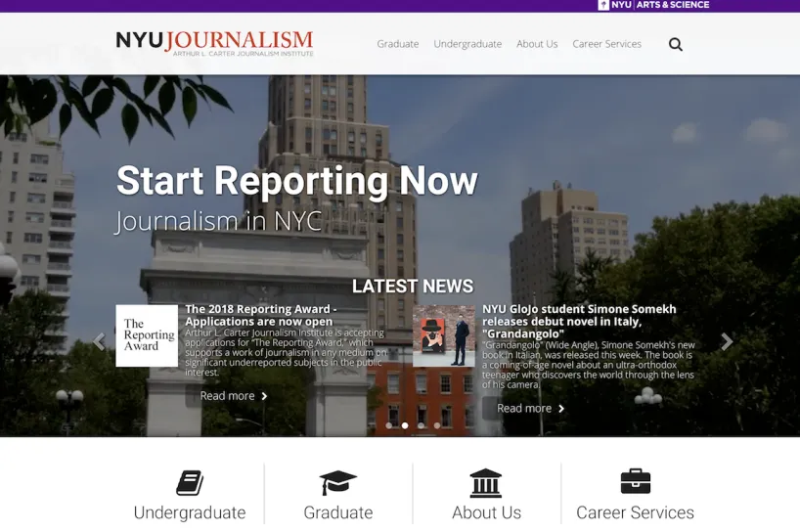Click the Journalism in NYC subtitle
Screen dimensions: 800x532
pyautogui.click(x=218, y=221)
